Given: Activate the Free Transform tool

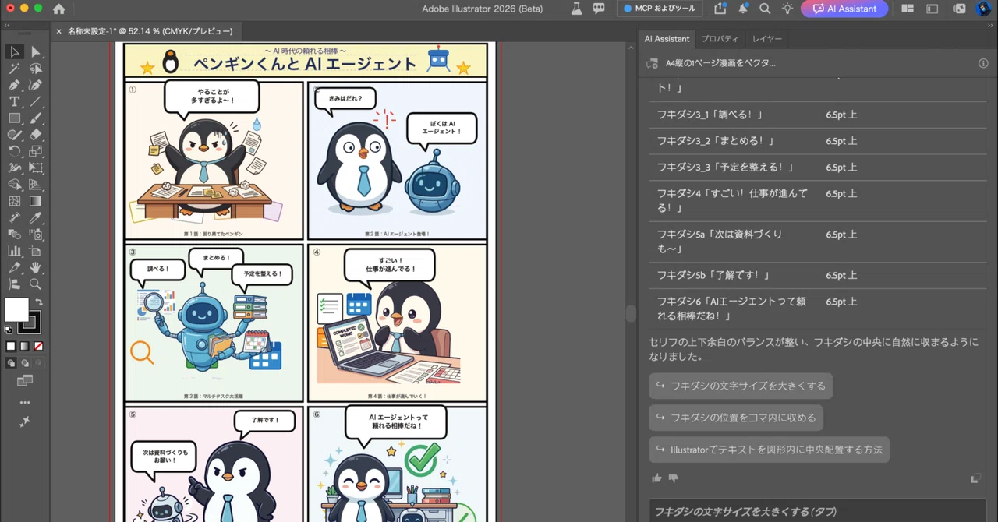Looking at the screenshot, I should (x=36, y=168).
